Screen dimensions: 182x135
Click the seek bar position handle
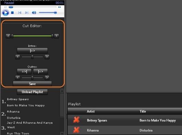click(11, 7)
